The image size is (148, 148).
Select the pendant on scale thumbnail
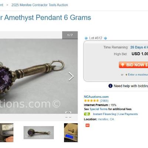pyautogui.click(x=71, y=132)
